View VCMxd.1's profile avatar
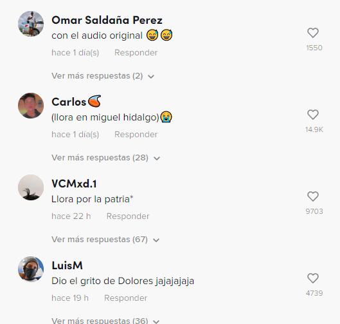The height and width of the screenshot is (324, 340). pyautogui.click(x=31, y=187)
